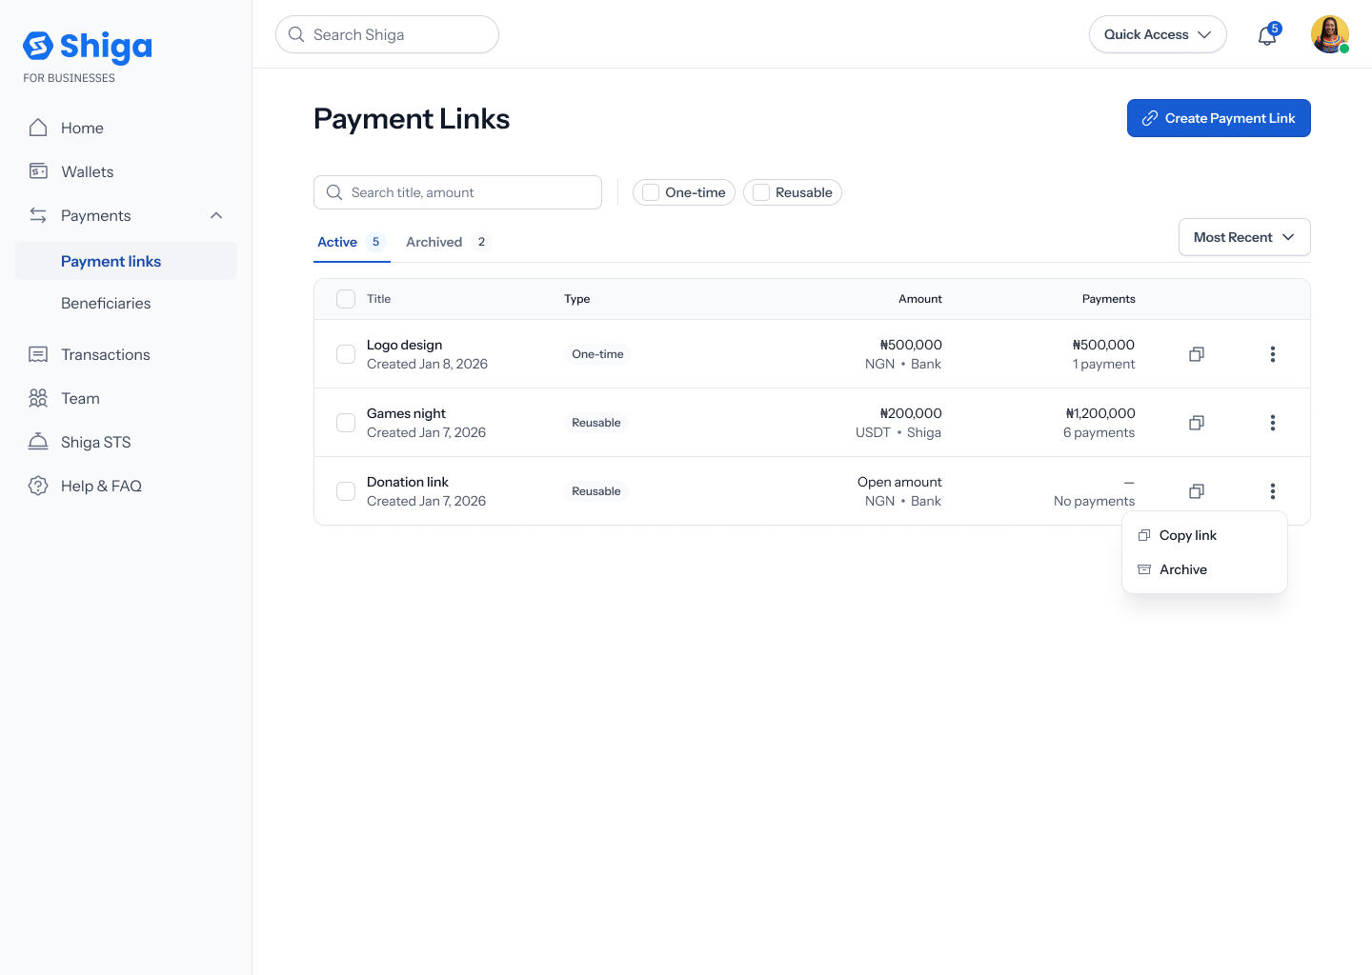
Task: Copy the Donation link row icon
Action: [x=1197, y=491]
